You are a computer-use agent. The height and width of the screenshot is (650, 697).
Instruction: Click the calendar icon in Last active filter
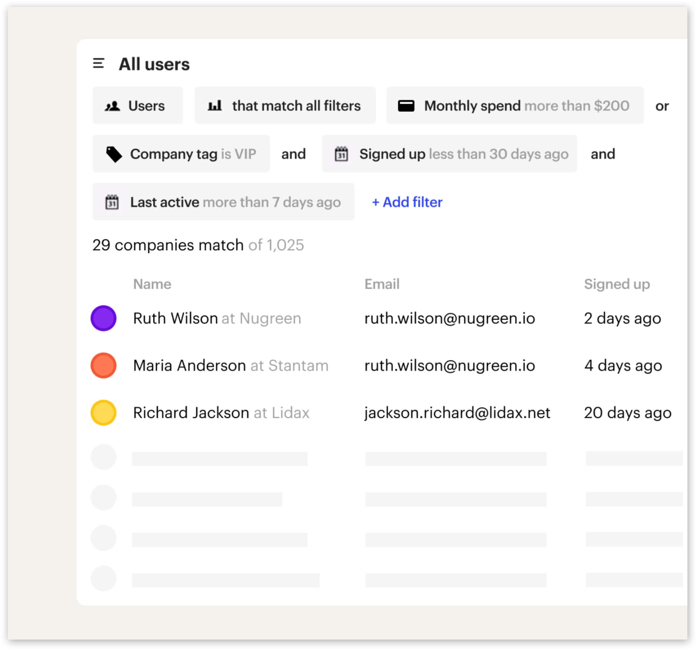coord(112,202)
